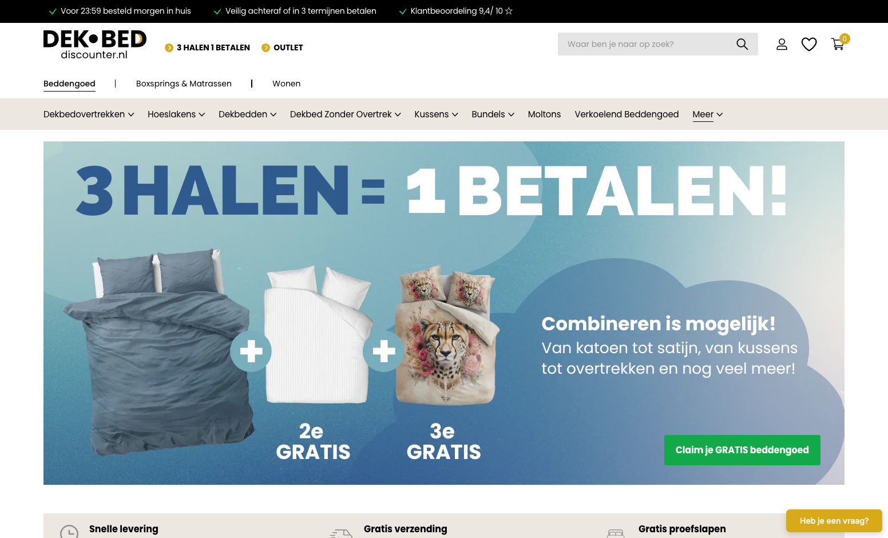Open the 3 HALEN 1 BETALEN link
The image size is (888, 538).
coord(213,48)
